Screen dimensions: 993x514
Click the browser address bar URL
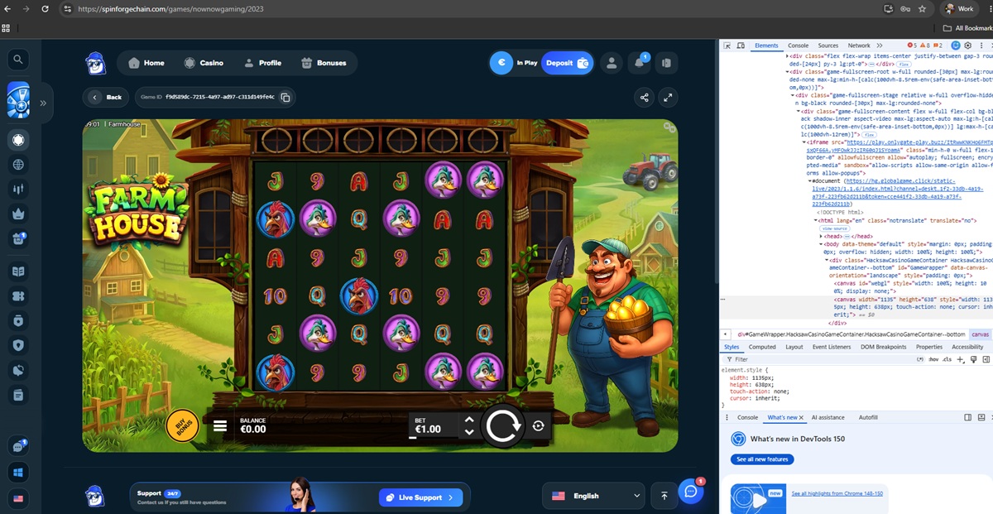171,9
